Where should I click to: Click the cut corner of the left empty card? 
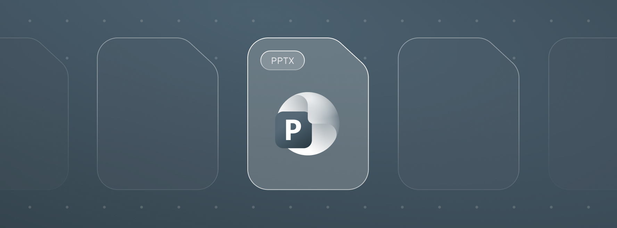coord(204,52)
